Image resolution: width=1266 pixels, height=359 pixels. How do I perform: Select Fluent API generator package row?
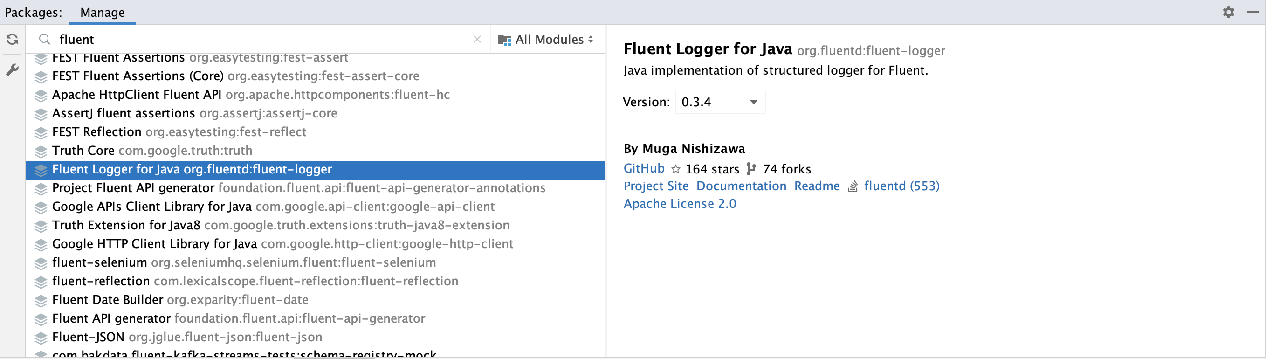(x=316, y=319)
